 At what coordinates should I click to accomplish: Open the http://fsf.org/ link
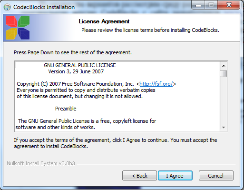click(x=156, y=84)
